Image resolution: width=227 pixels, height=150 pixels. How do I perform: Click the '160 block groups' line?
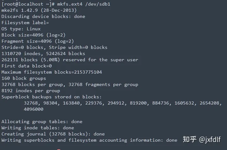coord(24,78)
